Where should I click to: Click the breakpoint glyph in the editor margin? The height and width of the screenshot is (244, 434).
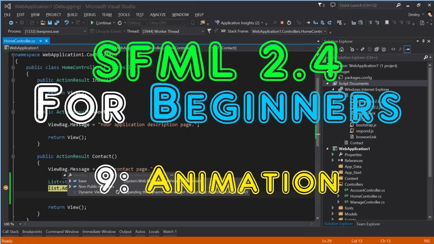click(5, 188)
